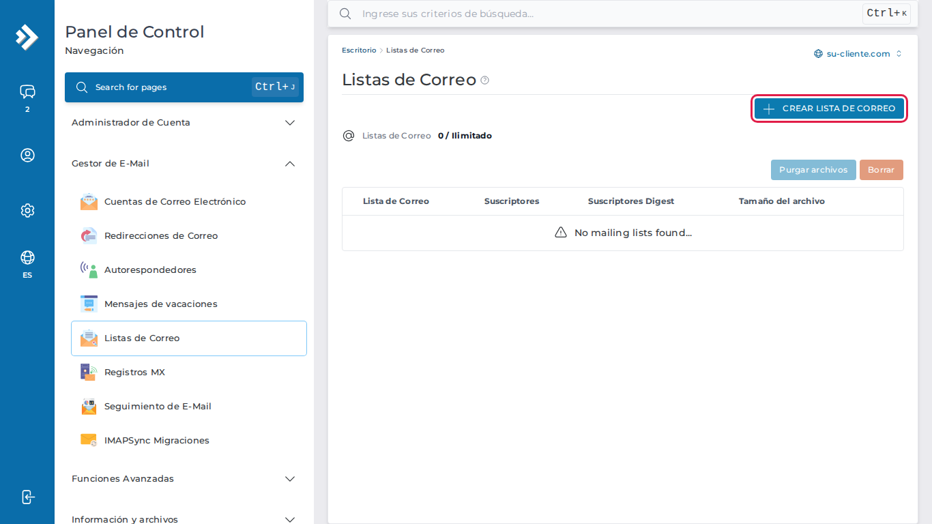Click the help icon beside Listas de Correo title
Screen dimensions: 932x524
485,80
